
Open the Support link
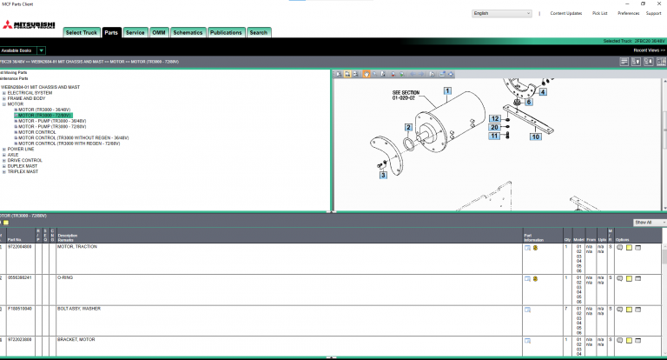click(x=654, y=13)
